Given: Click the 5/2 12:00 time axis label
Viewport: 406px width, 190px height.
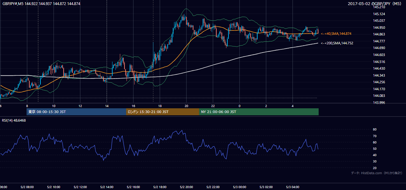Looking at the screenshot, I should pos(80,187).
